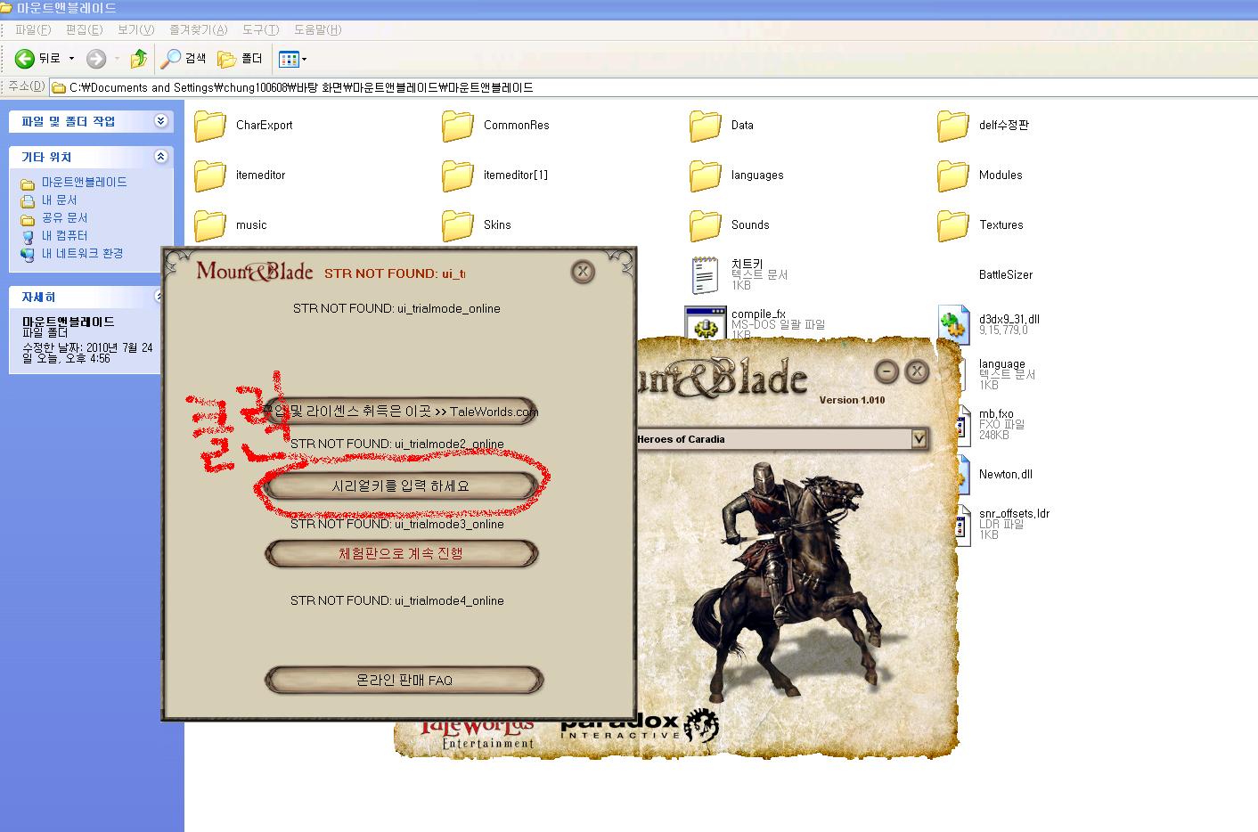The height and width of the screenshot is (832, 1258).
Task: Open the views dropdown in toolbar
Action: [293, 60]
